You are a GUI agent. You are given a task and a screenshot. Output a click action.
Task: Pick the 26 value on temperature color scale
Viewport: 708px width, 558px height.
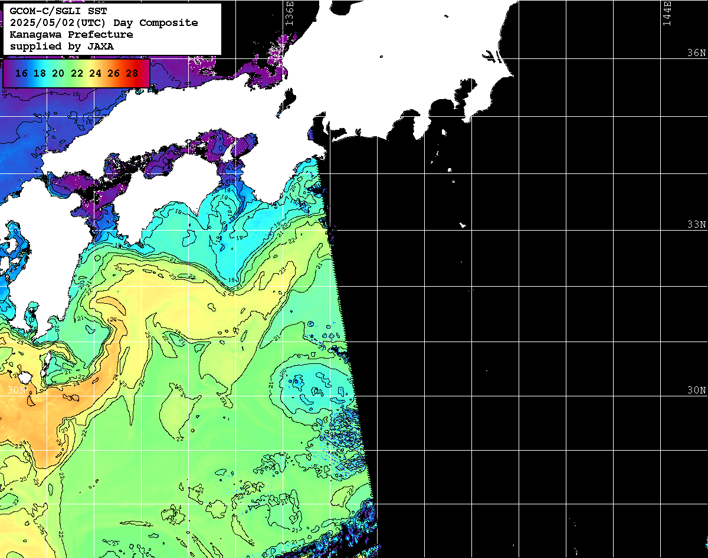[113, 74]
